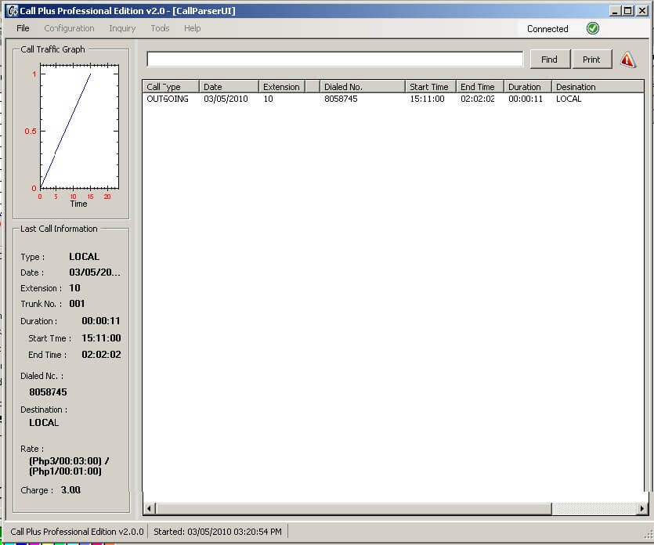Click the Call Plus title bar app icon
Viewport: 654px width, 545px height.
click(x=13, y=11)
